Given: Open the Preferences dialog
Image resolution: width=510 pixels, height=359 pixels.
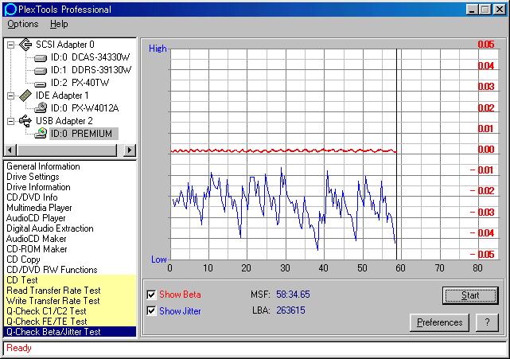Looking at the screenshot, I should click(439, 322).
